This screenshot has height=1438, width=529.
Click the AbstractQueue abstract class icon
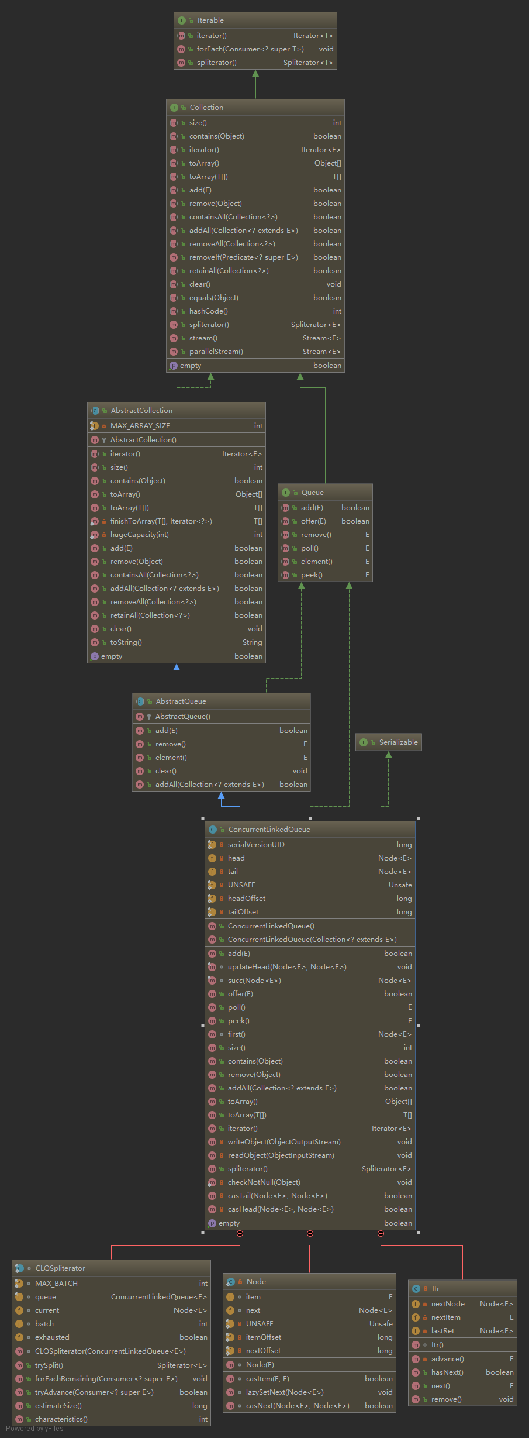click(140, 701)
